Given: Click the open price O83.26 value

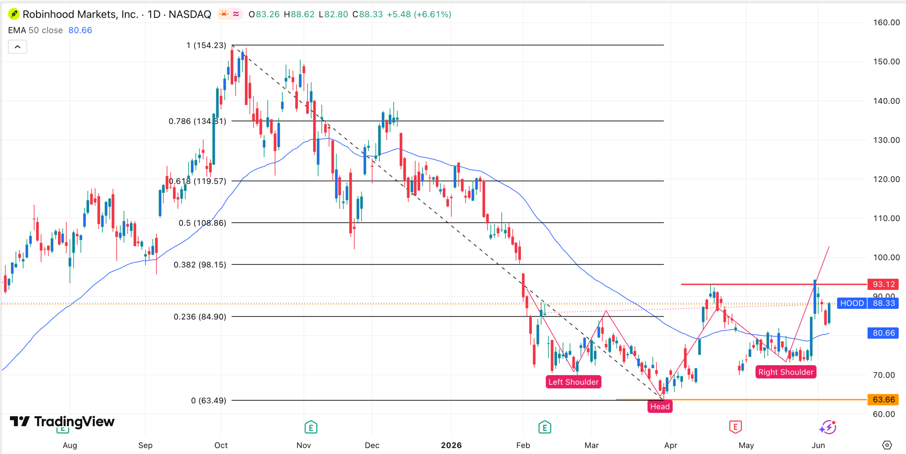Looking at the screenshot, I should [264, 15].
